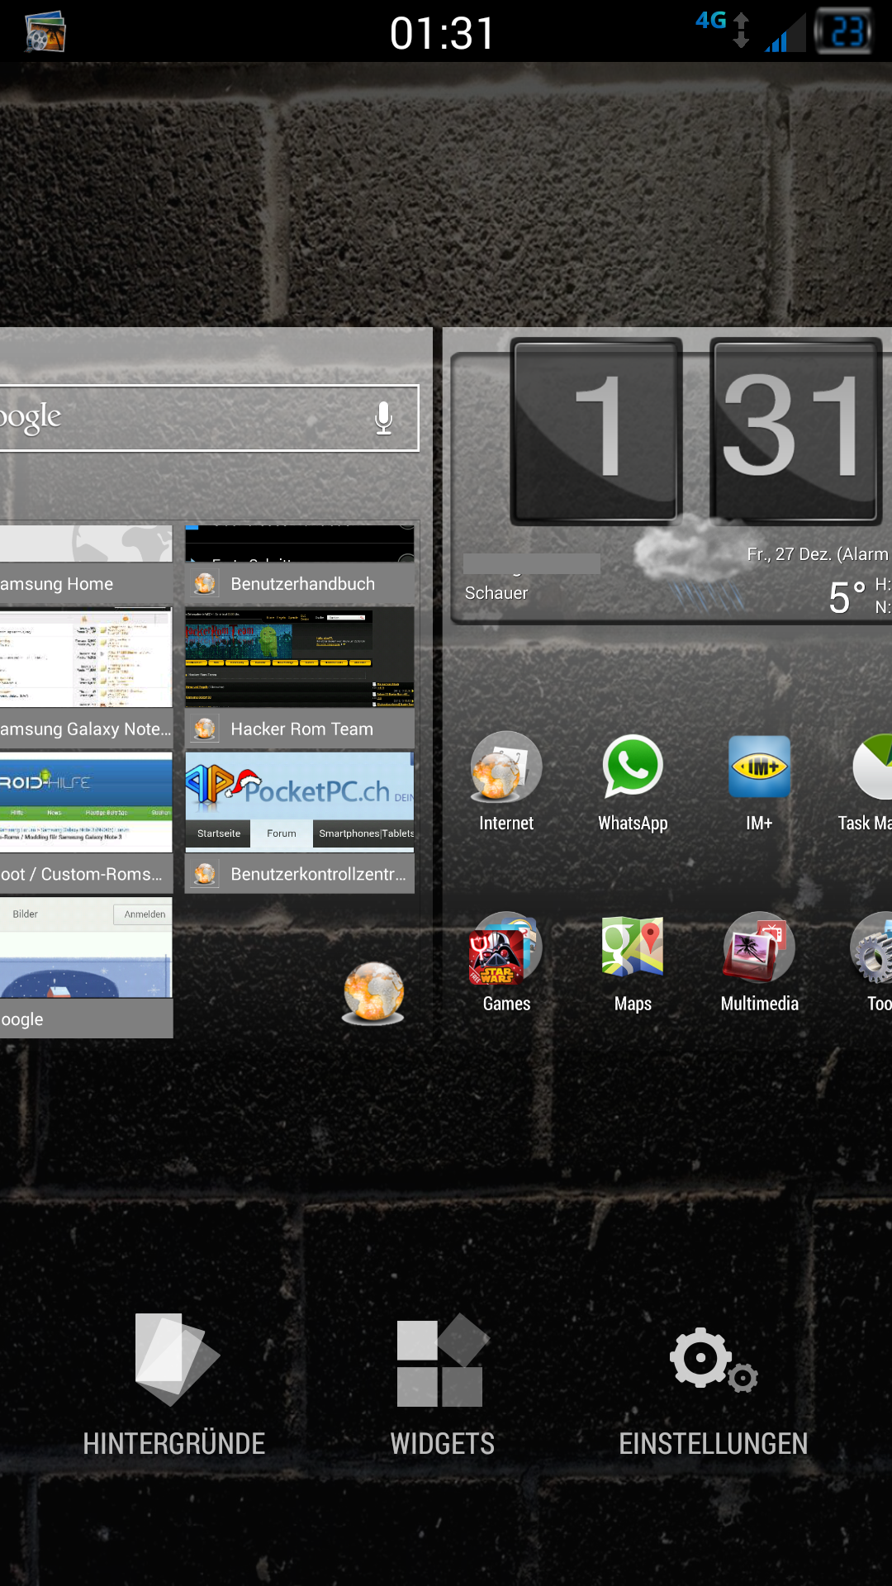Tap the browser globe icon below bookmarks
Viewport: 892px width, 1586px height.
pyautogui.click(x=373, y=992)
